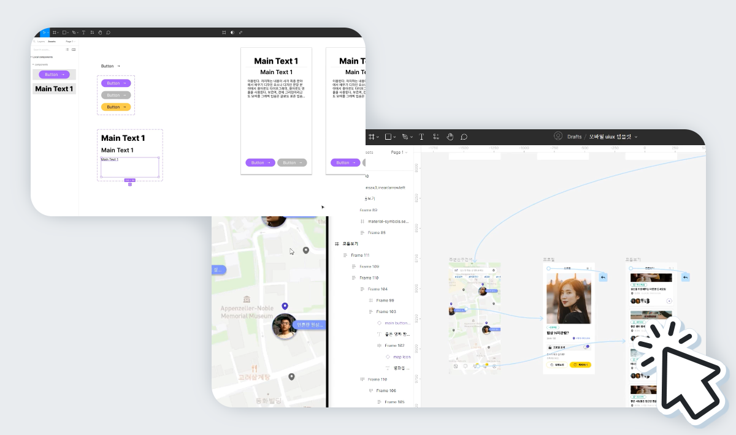Image resolution: width=736 pixels, height=435 pixels.
Task: Select the Pen tool in components window
Action: [x=74, y=32]
